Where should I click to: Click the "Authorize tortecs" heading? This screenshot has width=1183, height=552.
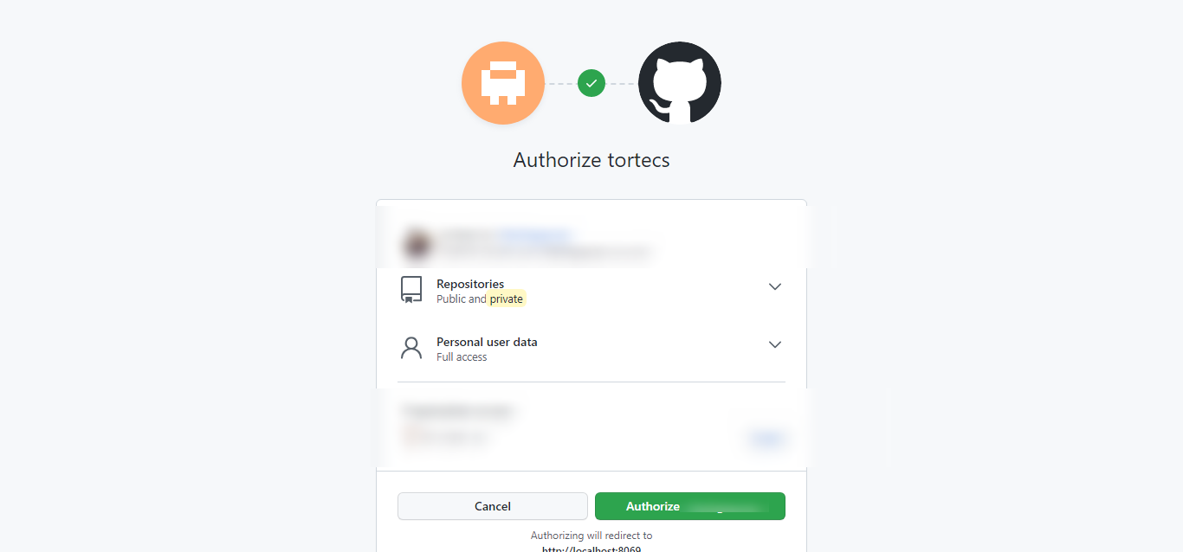tap(591, 160)
